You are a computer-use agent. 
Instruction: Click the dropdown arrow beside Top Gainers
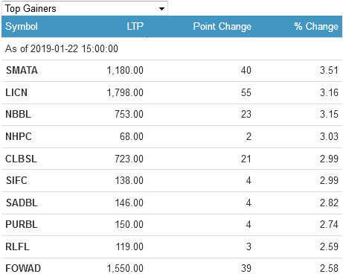click(x=161, y=9)
